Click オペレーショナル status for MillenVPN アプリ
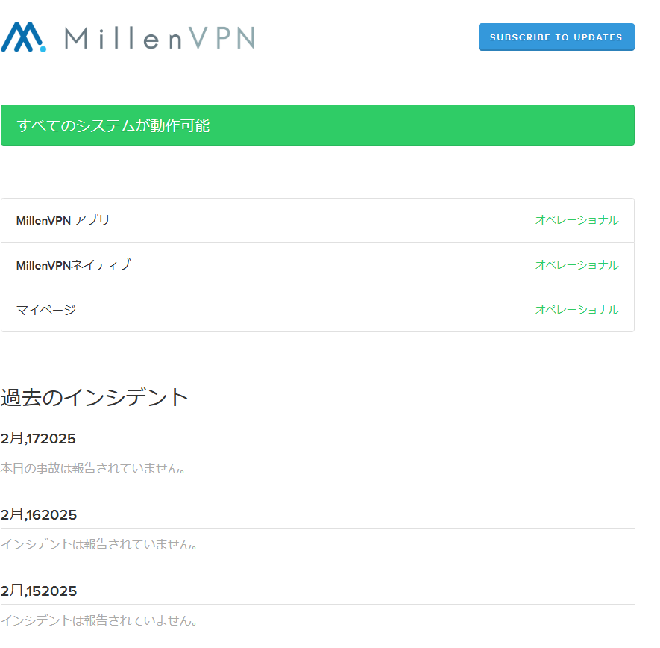Viewport: 660px width, 648px height. 576,220
